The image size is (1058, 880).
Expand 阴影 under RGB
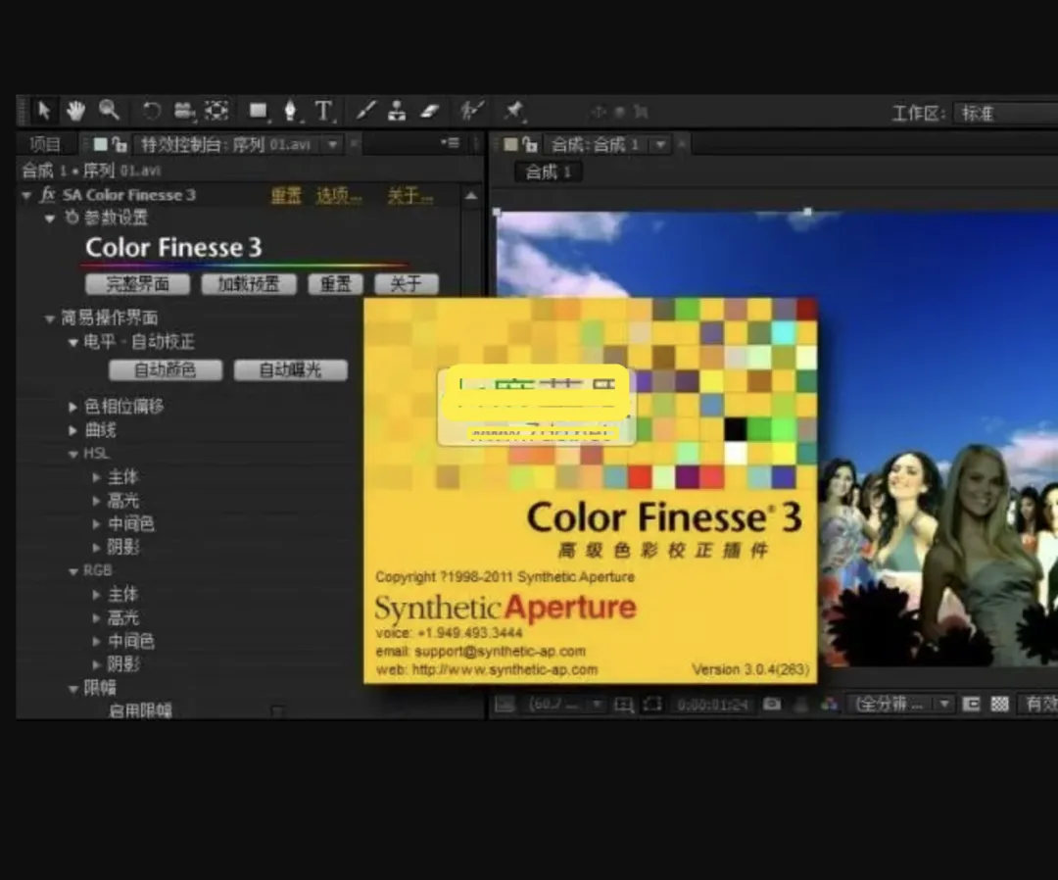96,664
